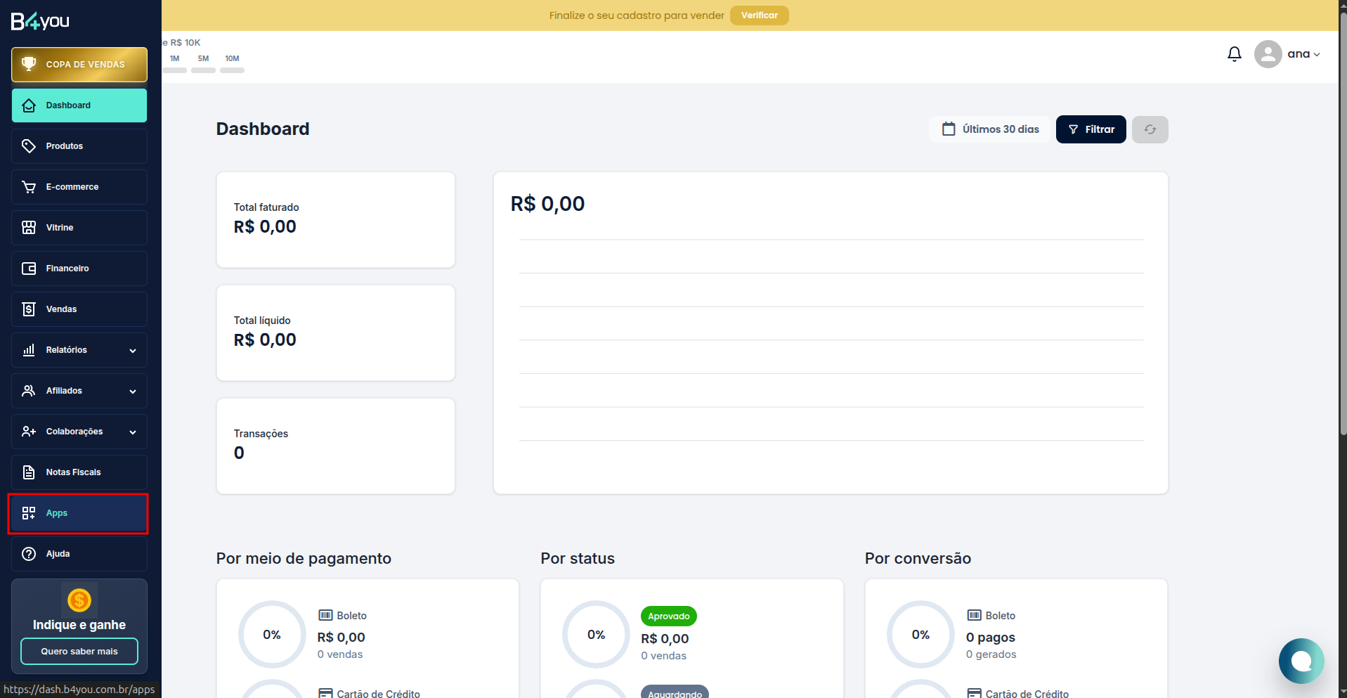Image resolution: width=1347 pixels, height=698 pixels.
Task: Click the Ajuda question mark icon
Action: [x=29, y=554]
